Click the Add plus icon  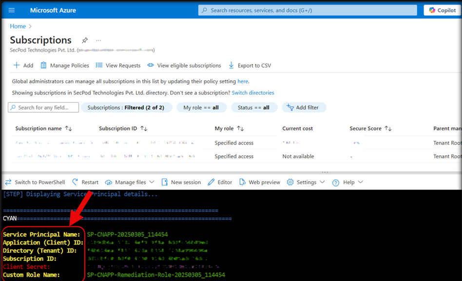17,65
